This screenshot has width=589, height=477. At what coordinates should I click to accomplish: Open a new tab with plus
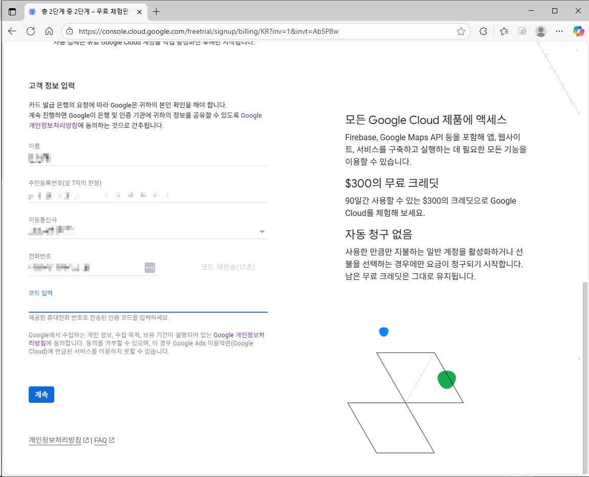(156, 12)
